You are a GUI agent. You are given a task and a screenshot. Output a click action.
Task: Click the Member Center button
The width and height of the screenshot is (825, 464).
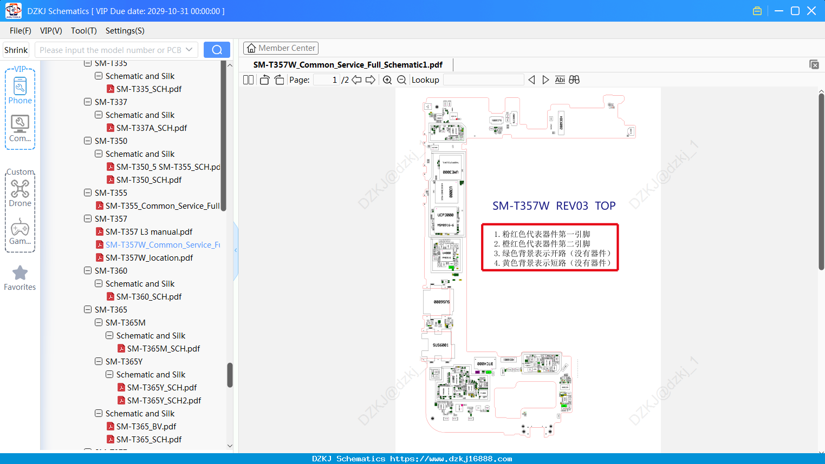point(281,48)
